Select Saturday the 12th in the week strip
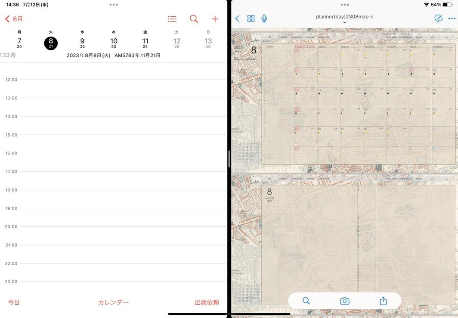This screenshot has height=318, width=458. 177,43
